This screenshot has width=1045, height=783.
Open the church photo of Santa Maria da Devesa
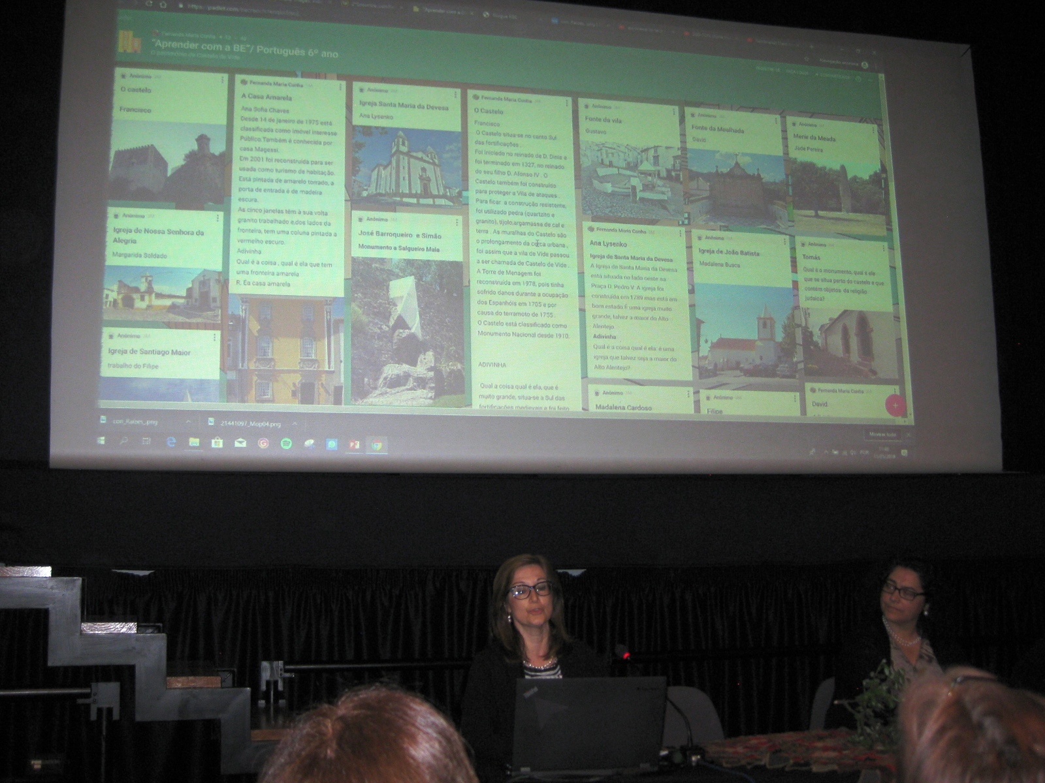(406, 166)
